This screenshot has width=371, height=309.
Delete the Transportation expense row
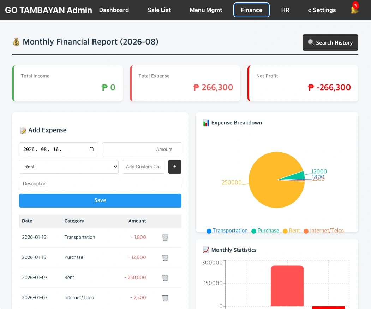pyautogui.click(x=165, y=237)
